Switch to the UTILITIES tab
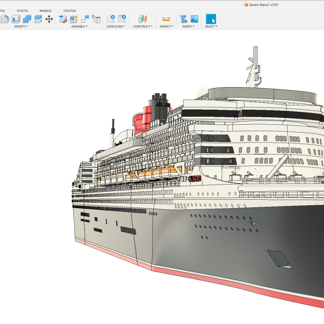324x324 pixels. (x=69, y=11)
